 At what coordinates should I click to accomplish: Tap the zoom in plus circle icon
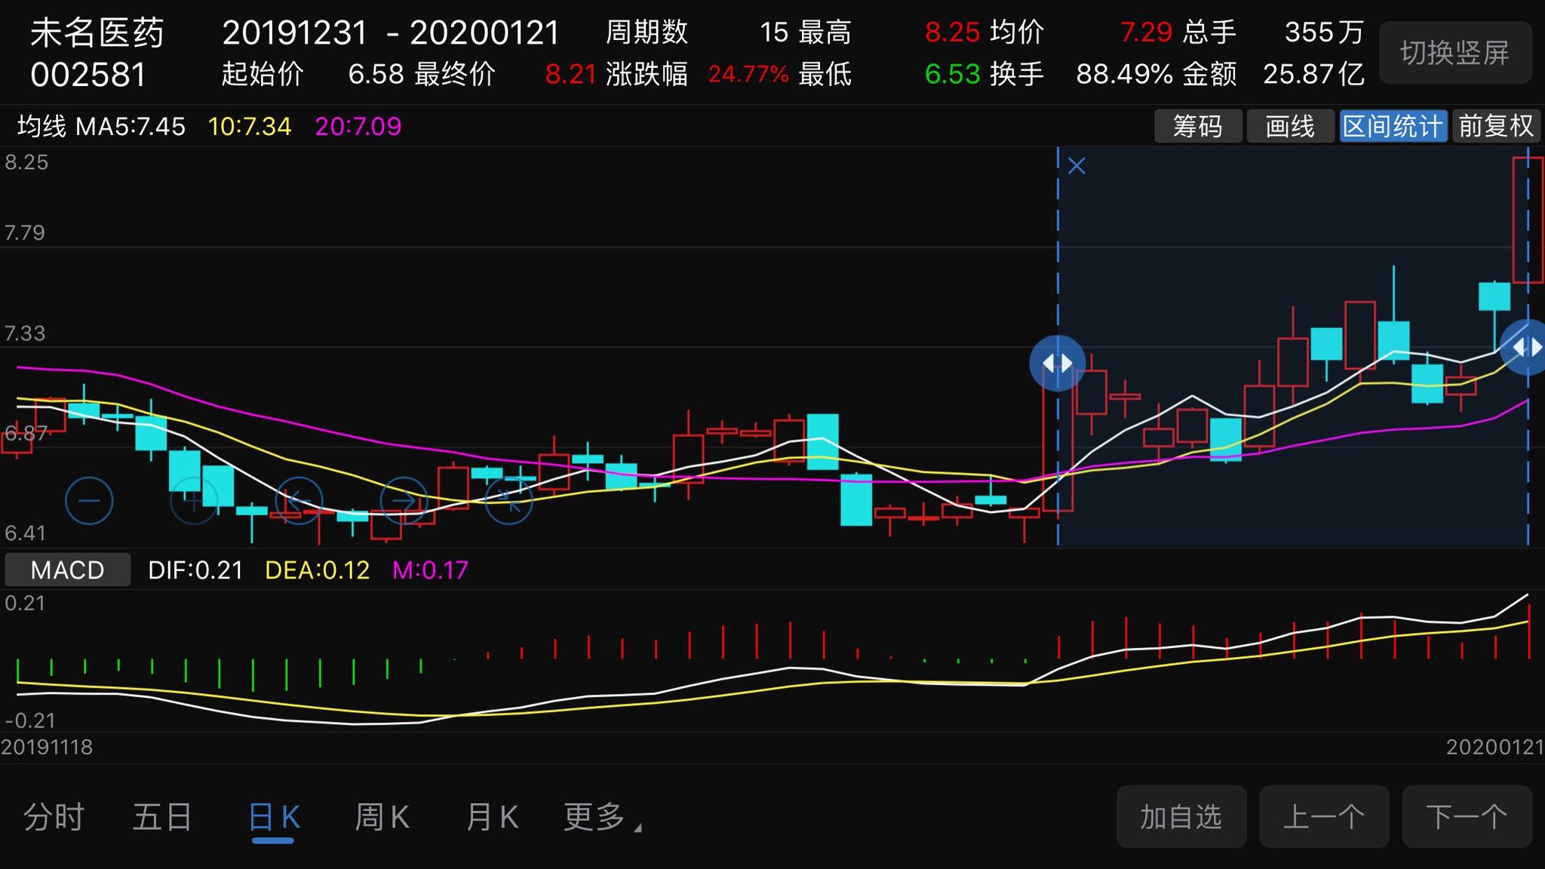pos(194,501)
